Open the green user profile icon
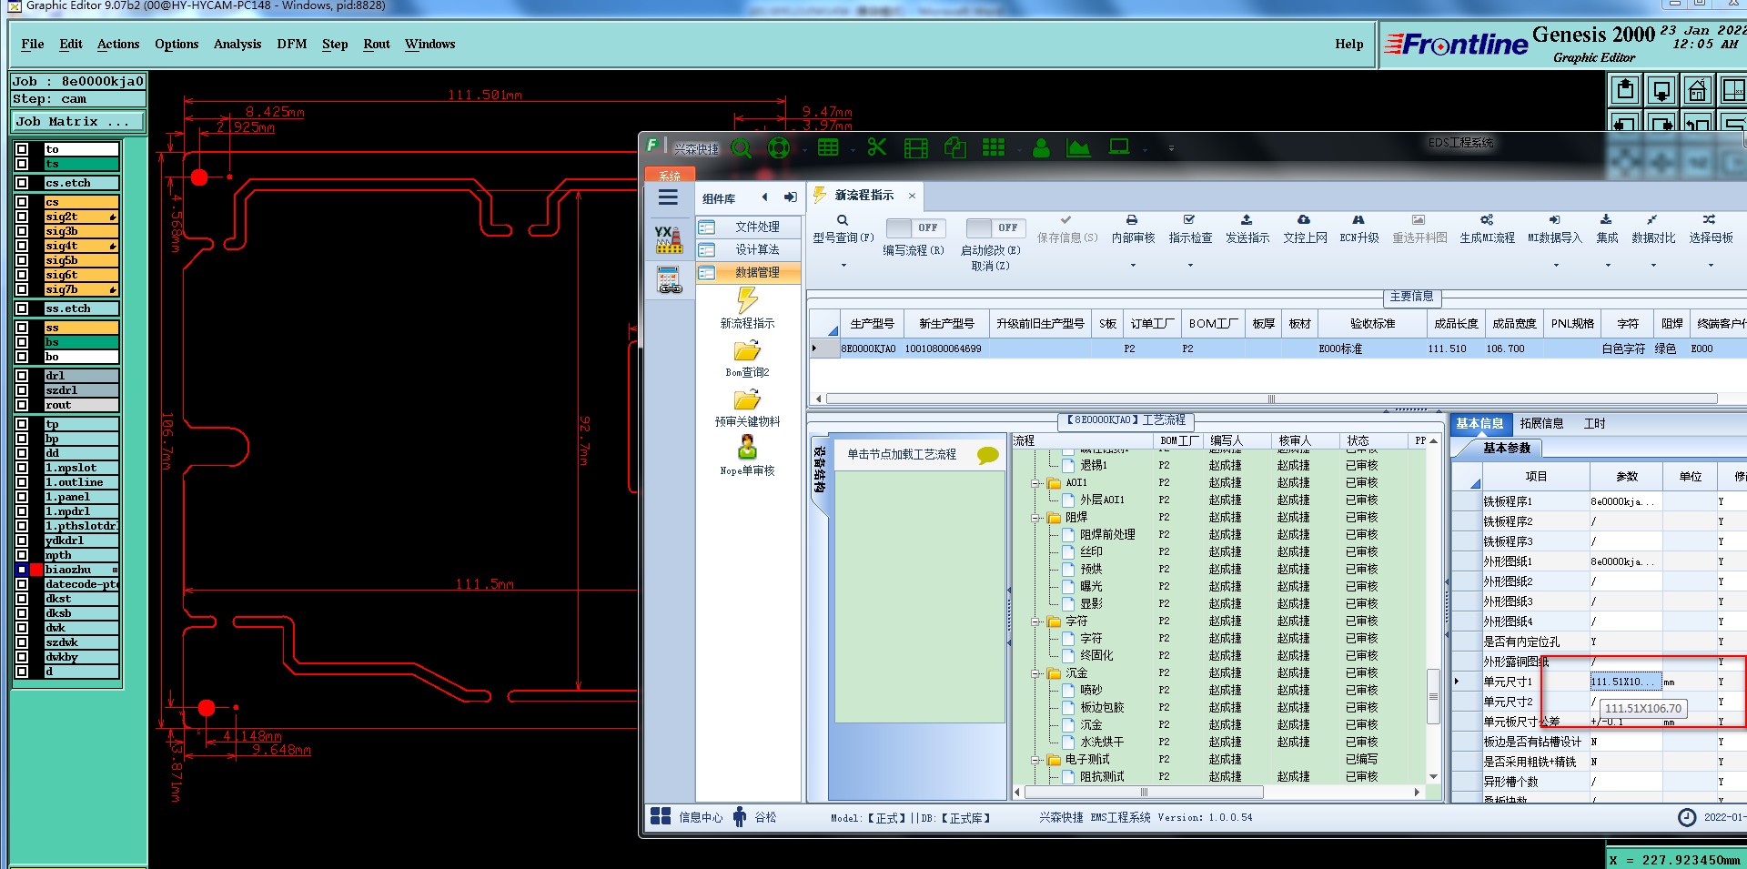The image size is (1747, 869). coord(1041,147)
